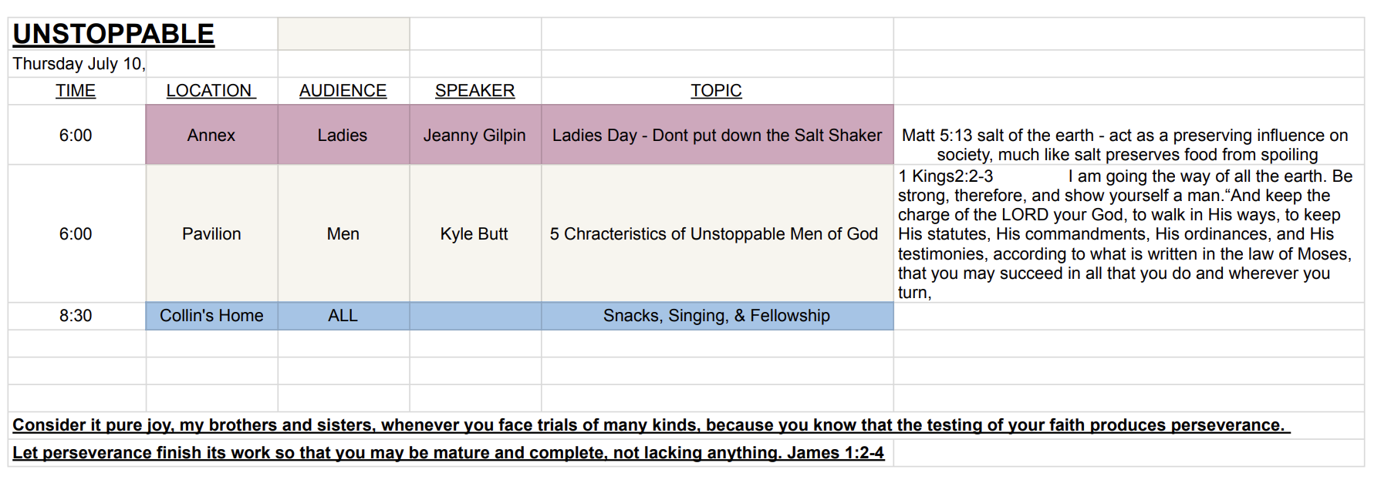Click the SPEAKER column header
The width and height of the screenshot is (1381, 483).
tap(474, 91)
